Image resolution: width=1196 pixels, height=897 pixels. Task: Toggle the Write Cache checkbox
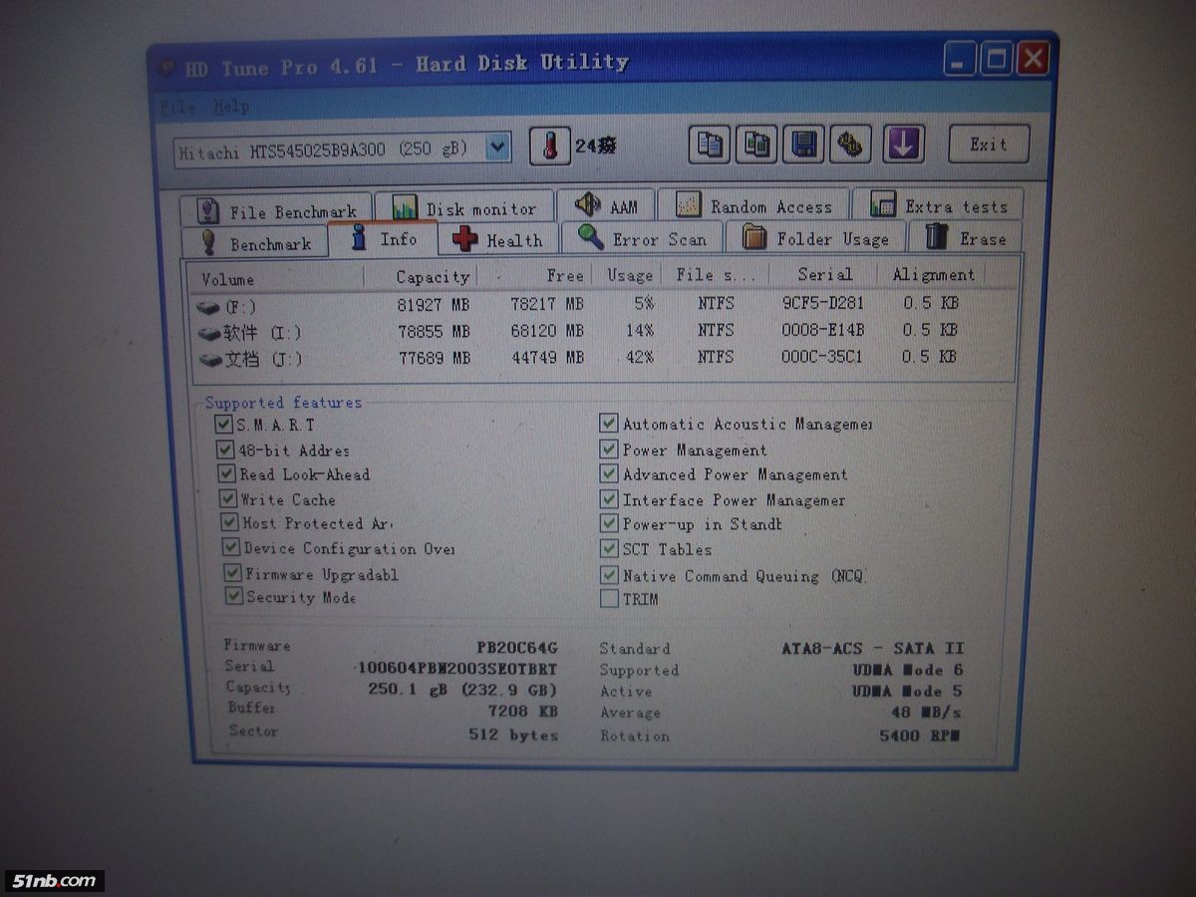(x=228, y=498)
